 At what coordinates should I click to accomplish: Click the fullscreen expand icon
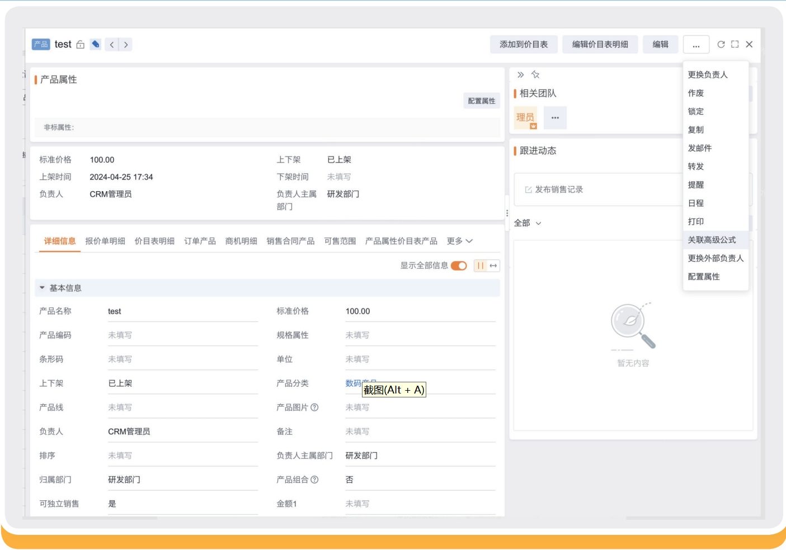click(735, 44)
